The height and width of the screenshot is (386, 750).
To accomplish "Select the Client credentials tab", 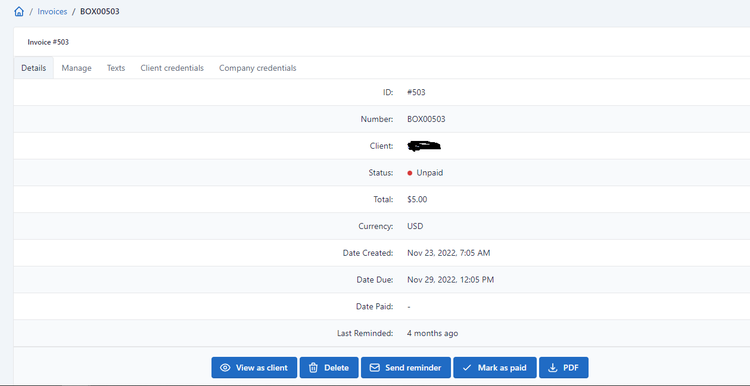I will [x=172, y=67].
